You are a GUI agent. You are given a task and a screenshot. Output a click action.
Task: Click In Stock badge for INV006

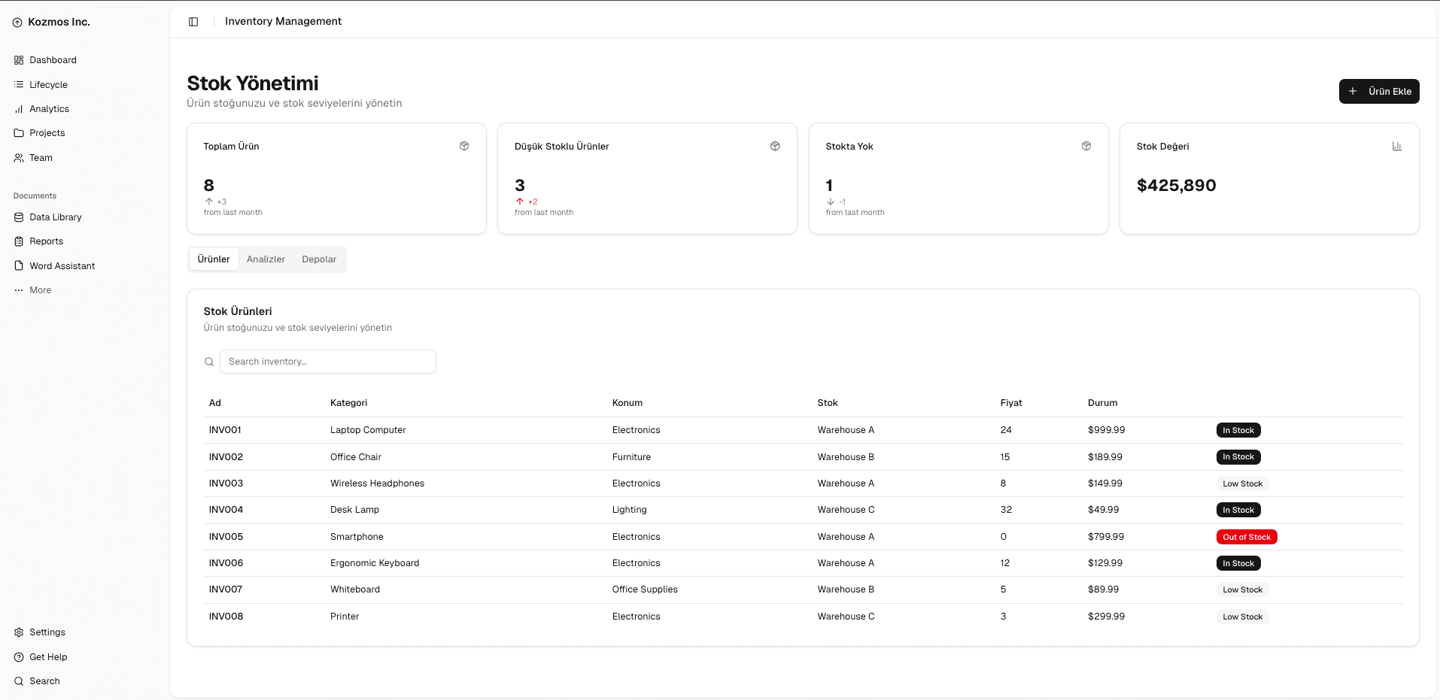1238,563
